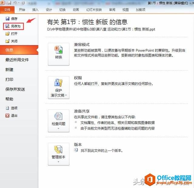Viewport: 194px width, 188px height.
Task: Open View (视图) tab
Action: pyautogui.click(x=125, y=10)
